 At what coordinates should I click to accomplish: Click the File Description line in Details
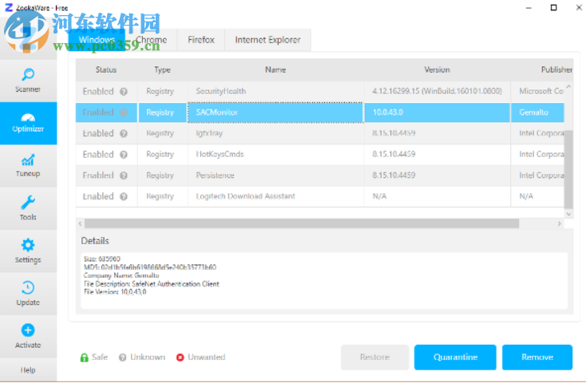click(152, 284)
